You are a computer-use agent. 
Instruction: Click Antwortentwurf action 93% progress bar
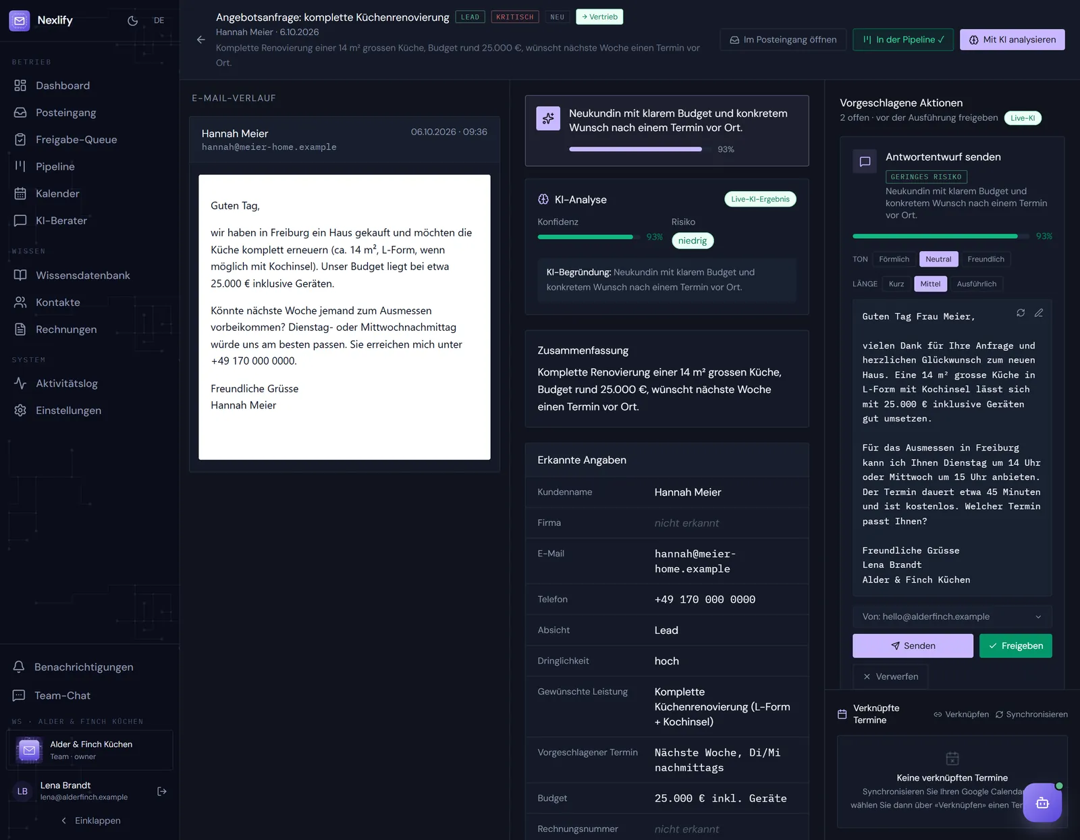pyautogui.click(x=940, y=236)
